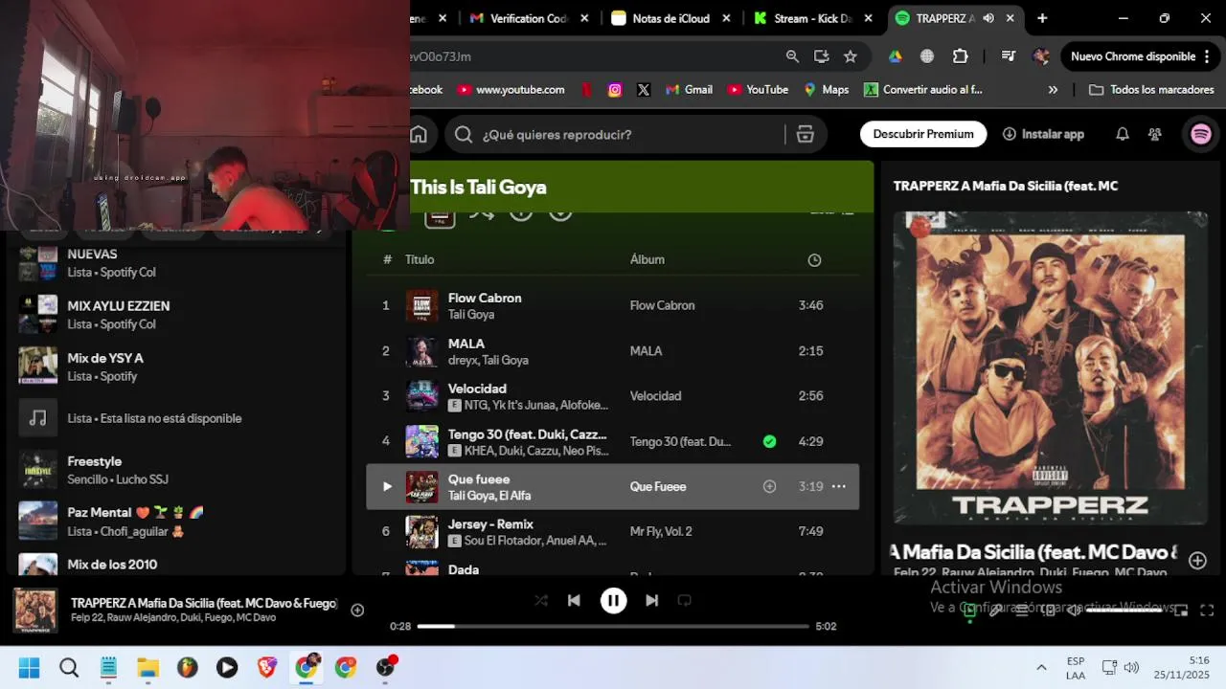The image size is (1226, 689).
Task: Add Que fueee to Liked Songs
Action: [x=769, y=486]
